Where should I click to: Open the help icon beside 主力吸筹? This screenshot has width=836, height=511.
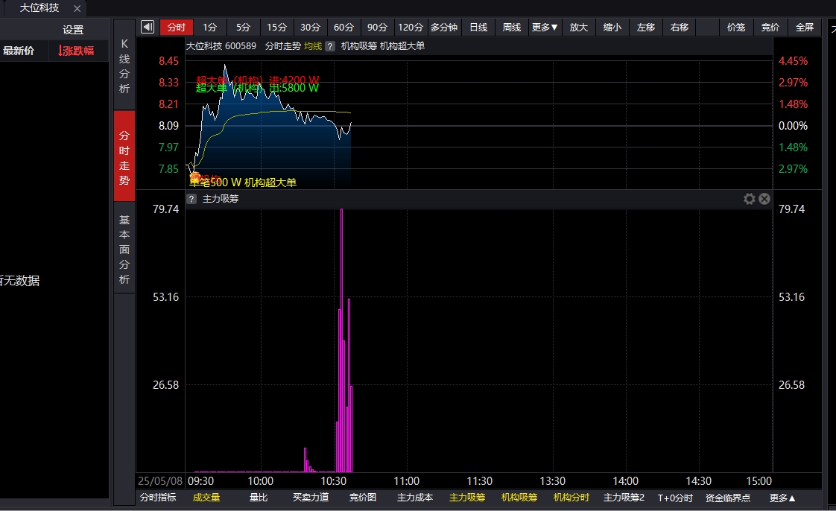point(191,200)
